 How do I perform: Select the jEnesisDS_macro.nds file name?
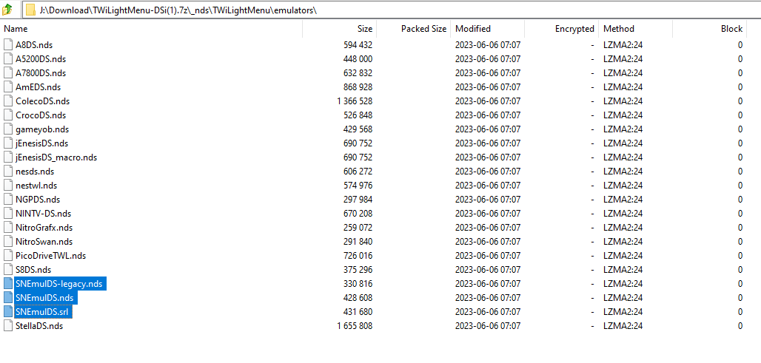tap(56, 157)
